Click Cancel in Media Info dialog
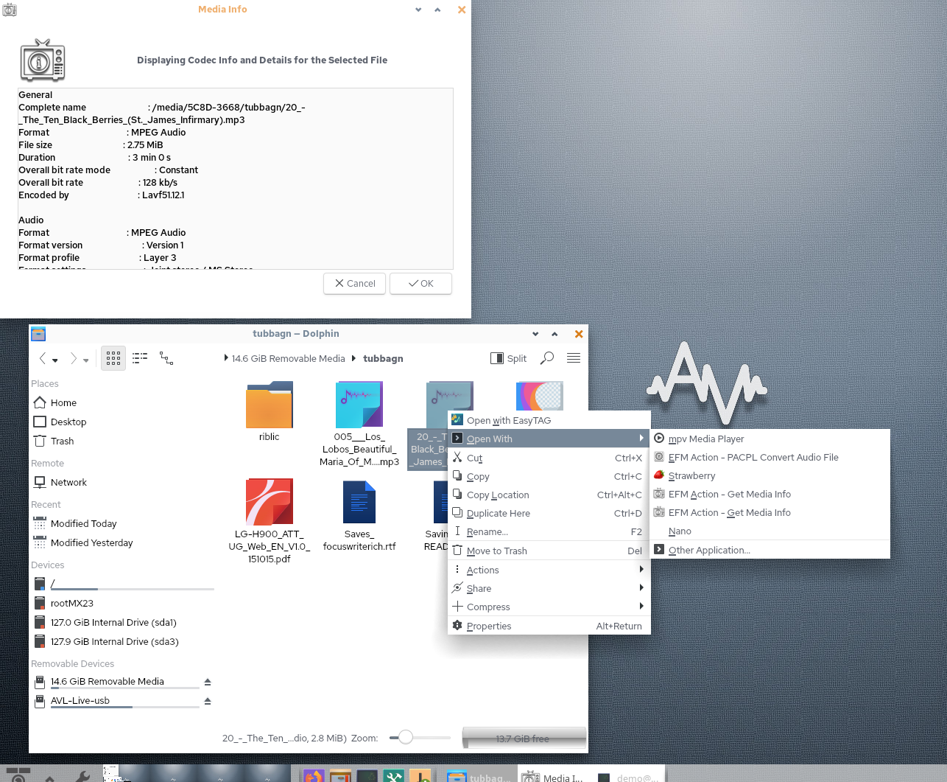Image resolution: width=947 pixels, height=782 pixels. point(354,283)
